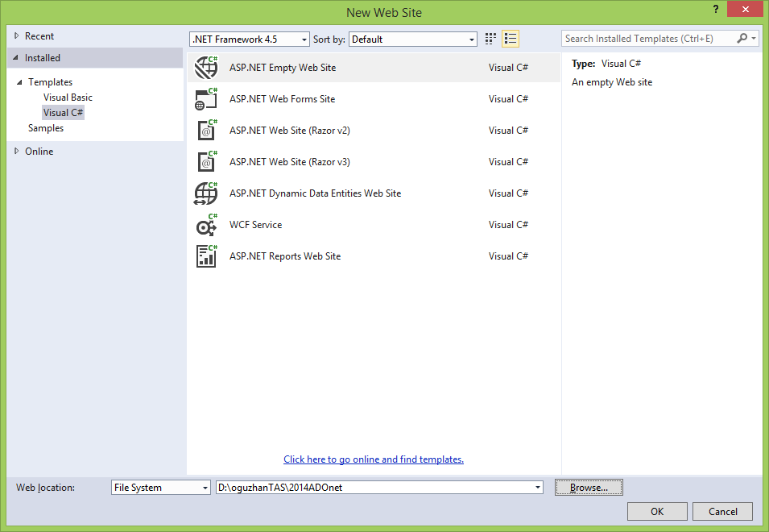Image resolution: width=769 pixels, height=532 pixels.
Task: Select the Templates tree item
Action: point(50,82)
